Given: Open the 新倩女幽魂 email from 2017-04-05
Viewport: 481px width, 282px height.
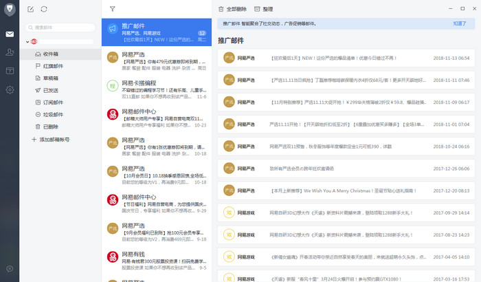Looking at the screenshot, I should tap(346, 257).
